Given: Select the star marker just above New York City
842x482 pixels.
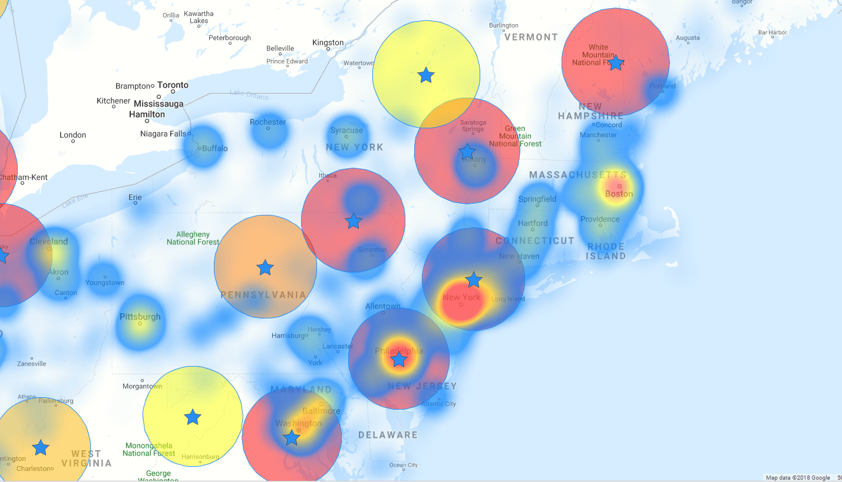Looking at the screenshot, I should 474,280.
